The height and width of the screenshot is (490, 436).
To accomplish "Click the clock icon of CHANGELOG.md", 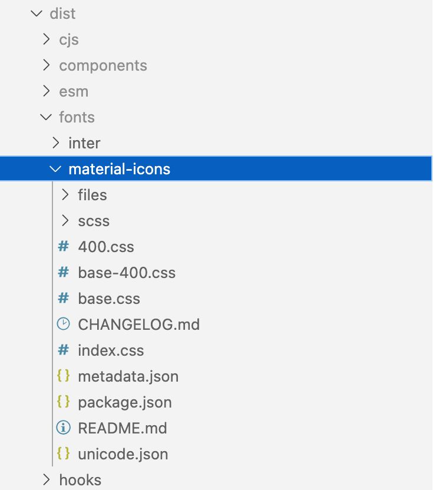I will pyautogui.click(x=64, y=324).
